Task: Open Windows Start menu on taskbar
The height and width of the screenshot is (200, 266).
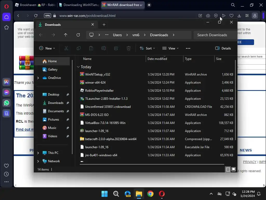Action: tap(104, 194)
